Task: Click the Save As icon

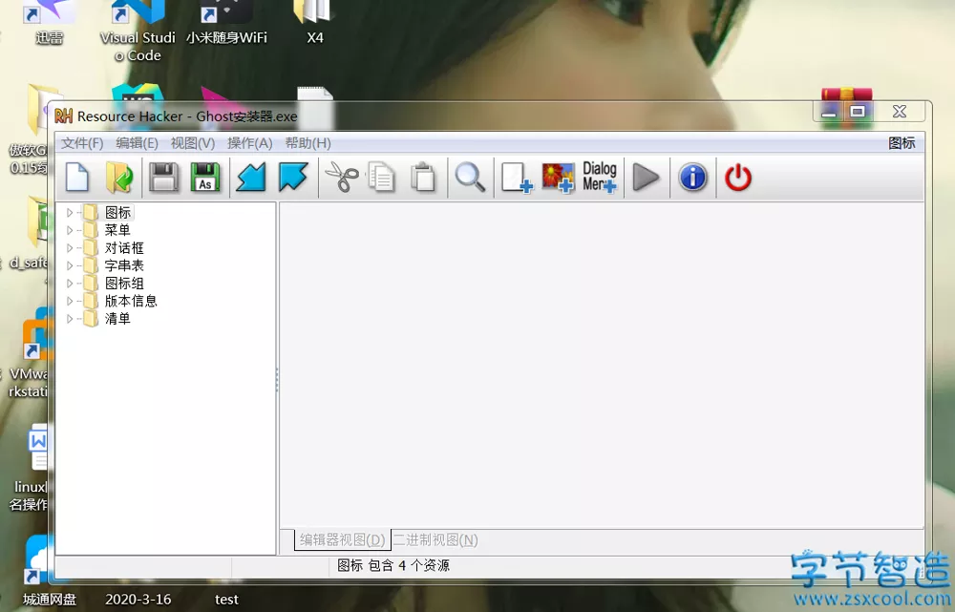Action: pyautogui.click(x=205, y=178)
